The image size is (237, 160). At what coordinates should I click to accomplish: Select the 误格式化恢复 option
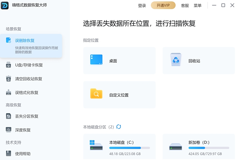(26, 93)
